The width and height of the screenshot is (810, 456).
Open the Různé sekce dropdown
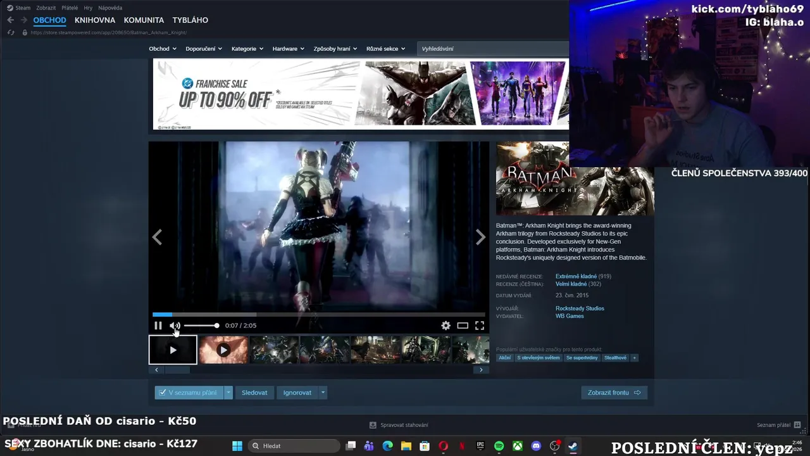[x=385, y=49]
